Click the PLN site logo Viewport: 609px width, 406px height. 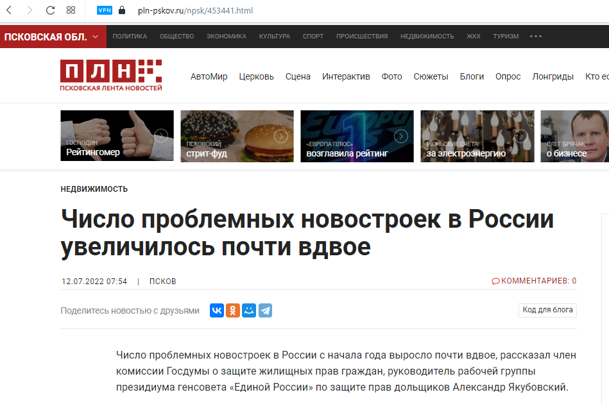(111, 75)
